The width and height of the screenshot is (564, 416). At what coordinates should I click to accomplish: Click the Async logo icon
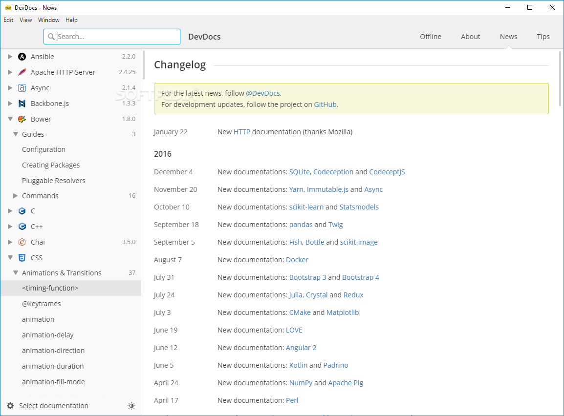click(22, 88)
